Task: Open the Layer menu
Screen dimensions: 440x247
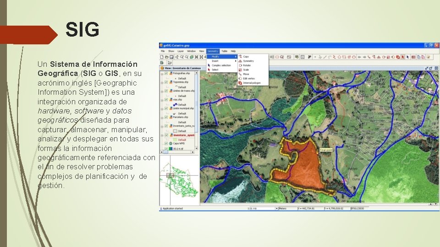Action: point(181,51)
